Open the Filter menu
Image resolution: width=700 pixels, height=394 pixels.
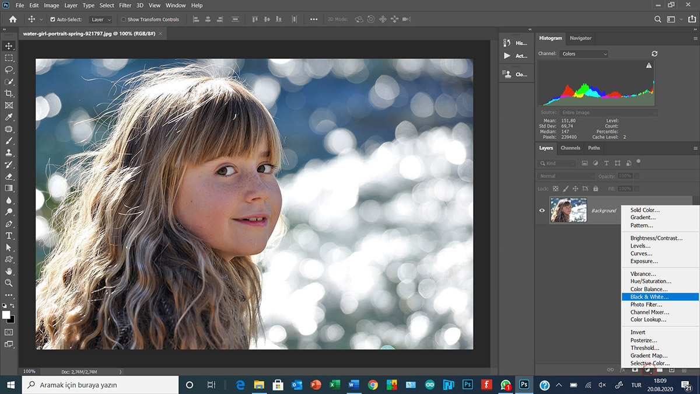125,5
